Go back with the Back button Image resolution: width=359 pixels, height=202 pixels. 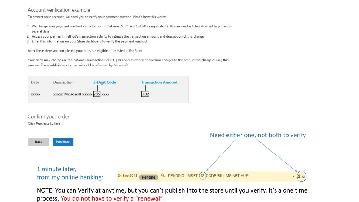tap(39, 142)
